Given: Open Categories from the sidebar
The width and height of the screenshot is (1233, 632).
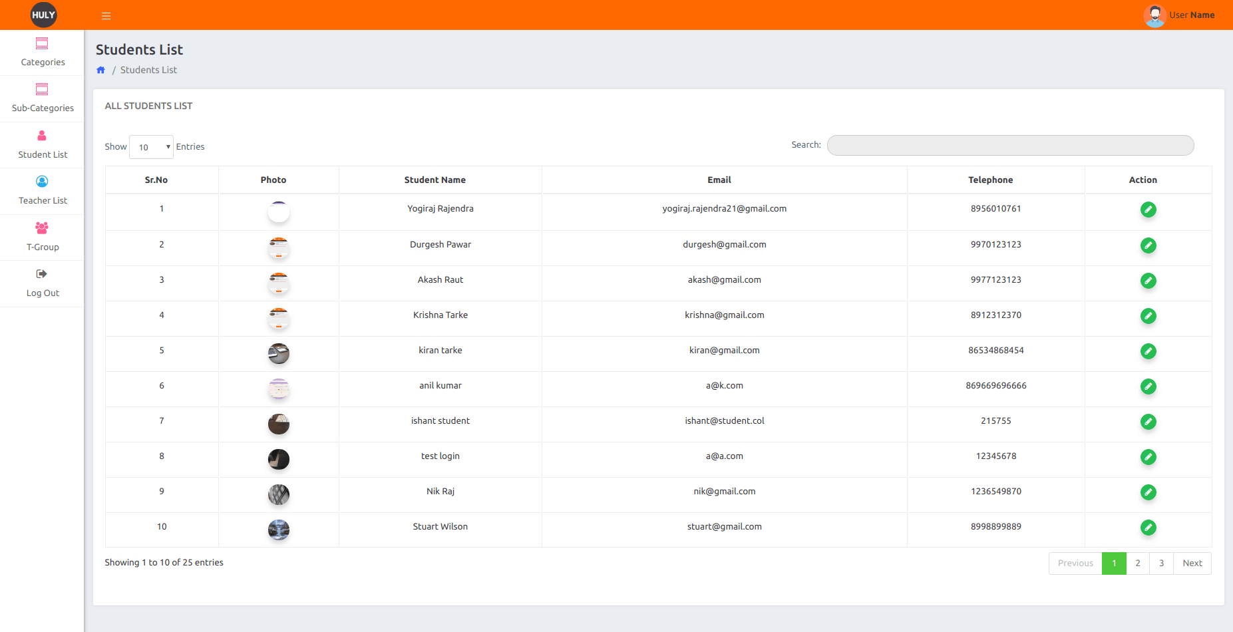Looking at the screenshot, I should 42,53.
